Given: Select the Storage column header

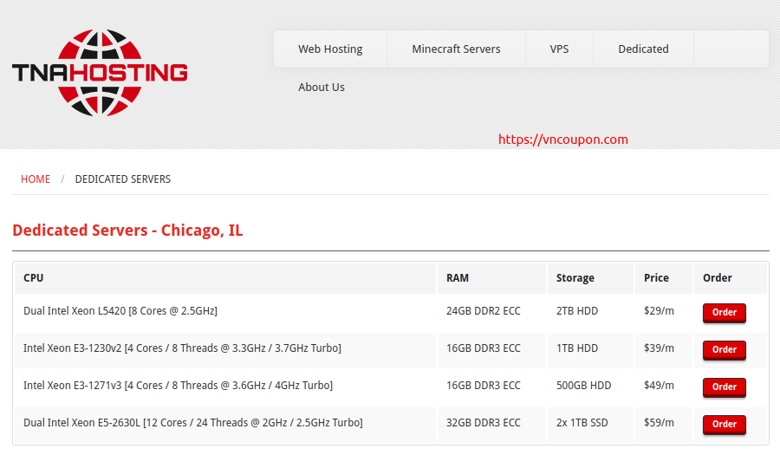Looking at the screenshot, I should point(575,278).
